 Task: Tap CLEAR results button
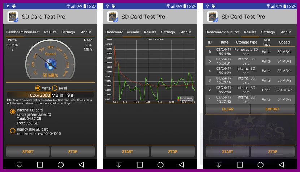point(228,109)
